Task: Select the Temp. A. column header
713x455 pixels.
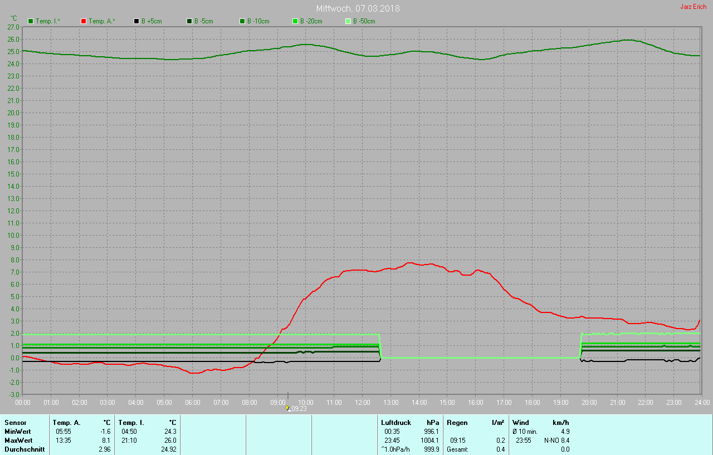Action: point(66,423)
